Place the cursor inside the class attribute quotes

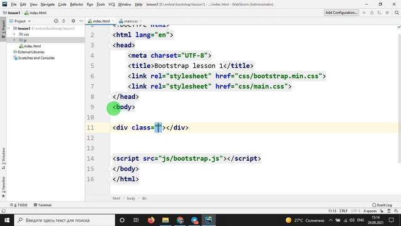[158, 127]
